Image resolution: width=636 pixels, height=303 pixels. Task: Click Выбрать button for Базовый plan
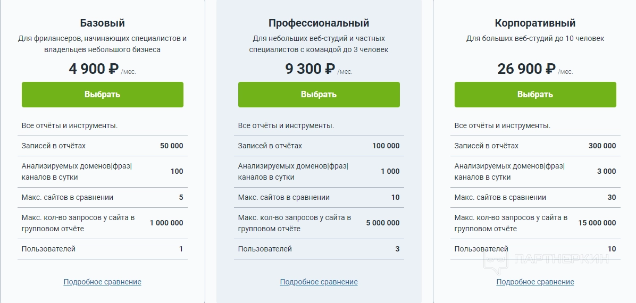103,95
